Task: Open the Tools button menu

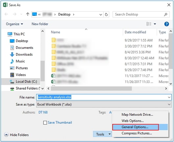Action: [x=102, y=134]
